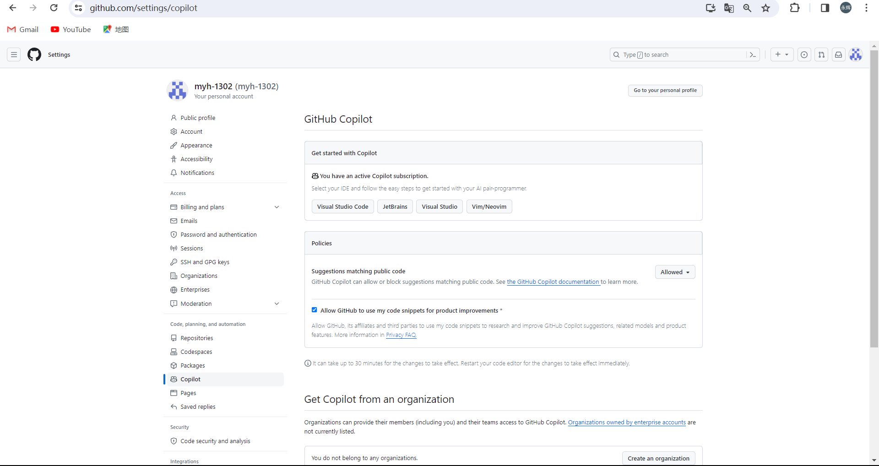Click Create an organization button
Image resolution: width=879 pixels, height=466 pixels.
click(x=658, y=458)
